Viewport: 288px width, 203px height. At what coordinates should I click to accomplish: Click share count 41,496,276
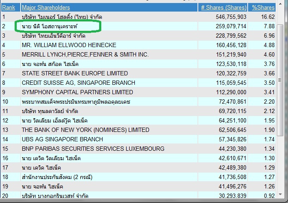pyautogui.click(x=232, y=186)
